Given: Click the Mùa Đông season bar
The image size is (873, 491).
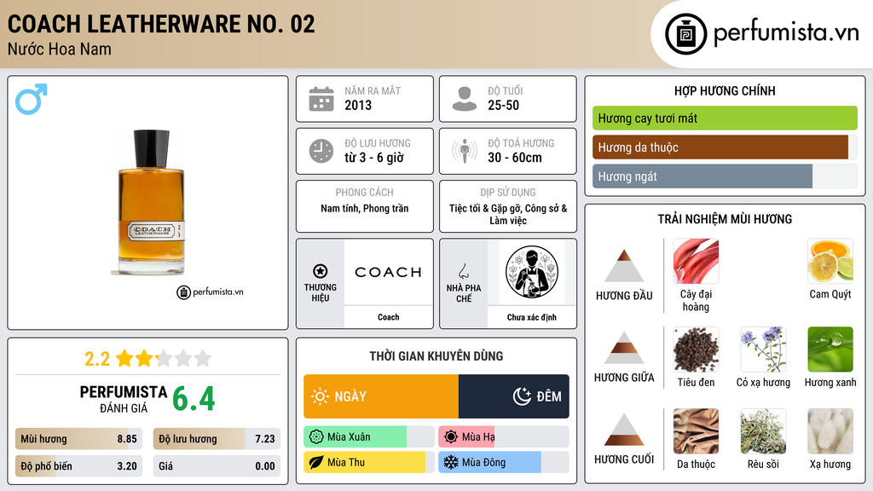Looking at the screenshot, I should [x=504, y=462].
